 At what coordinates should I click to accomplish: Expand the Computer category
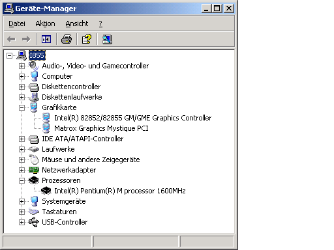tap(22, 76)
